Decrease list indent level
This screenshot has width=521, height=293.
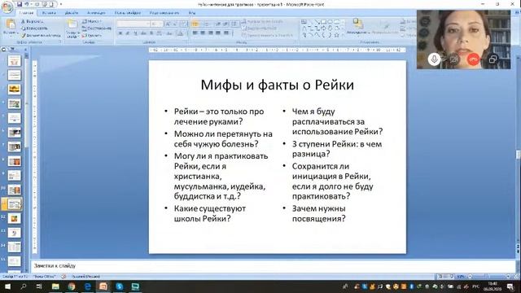click(x=218, y=24)
